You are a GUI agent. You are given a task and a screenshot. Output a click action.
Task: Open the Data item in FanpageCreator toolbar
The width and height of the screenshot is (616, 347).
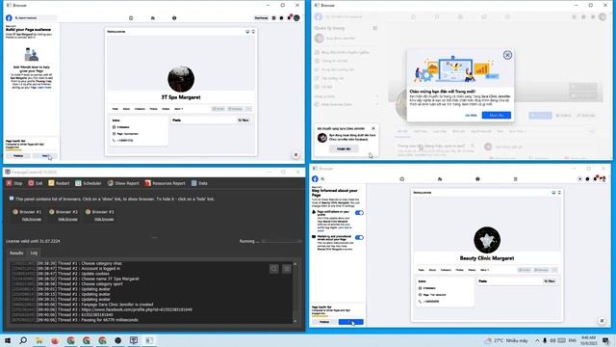point(199,183)
